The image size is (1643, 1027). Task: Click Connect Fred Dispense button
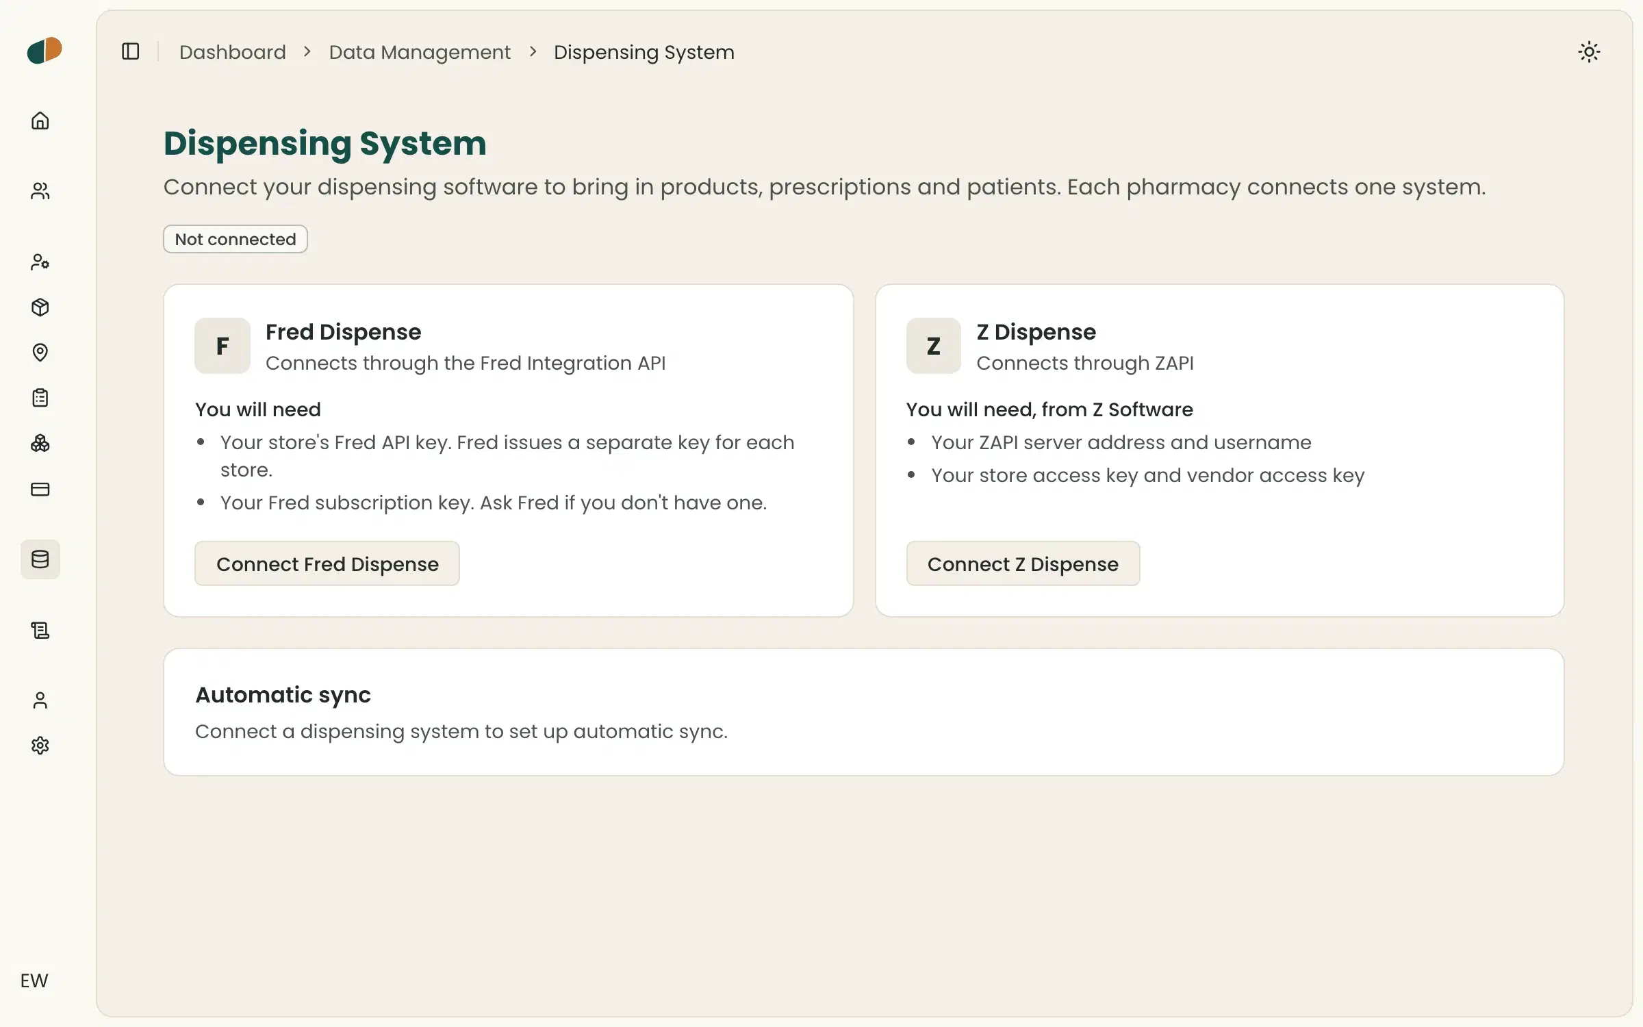point(327,563)
